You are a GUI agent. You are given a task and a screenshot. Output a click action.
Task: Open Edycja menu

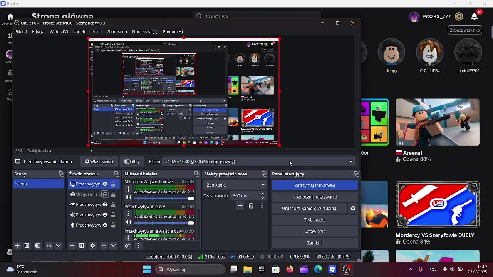38,32
